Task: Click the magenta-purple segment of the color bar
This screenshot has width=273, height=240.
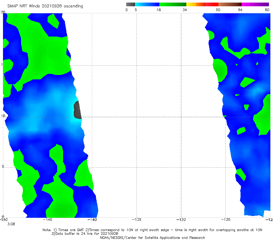Action: pos(255,4)
